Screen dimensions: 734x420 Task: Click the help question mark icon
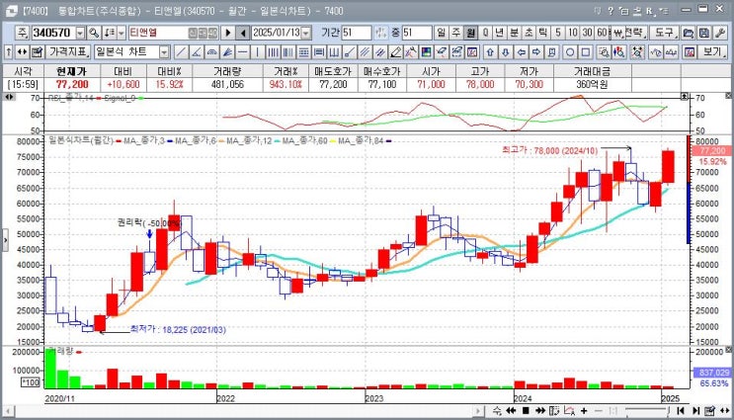coord(611,10)
